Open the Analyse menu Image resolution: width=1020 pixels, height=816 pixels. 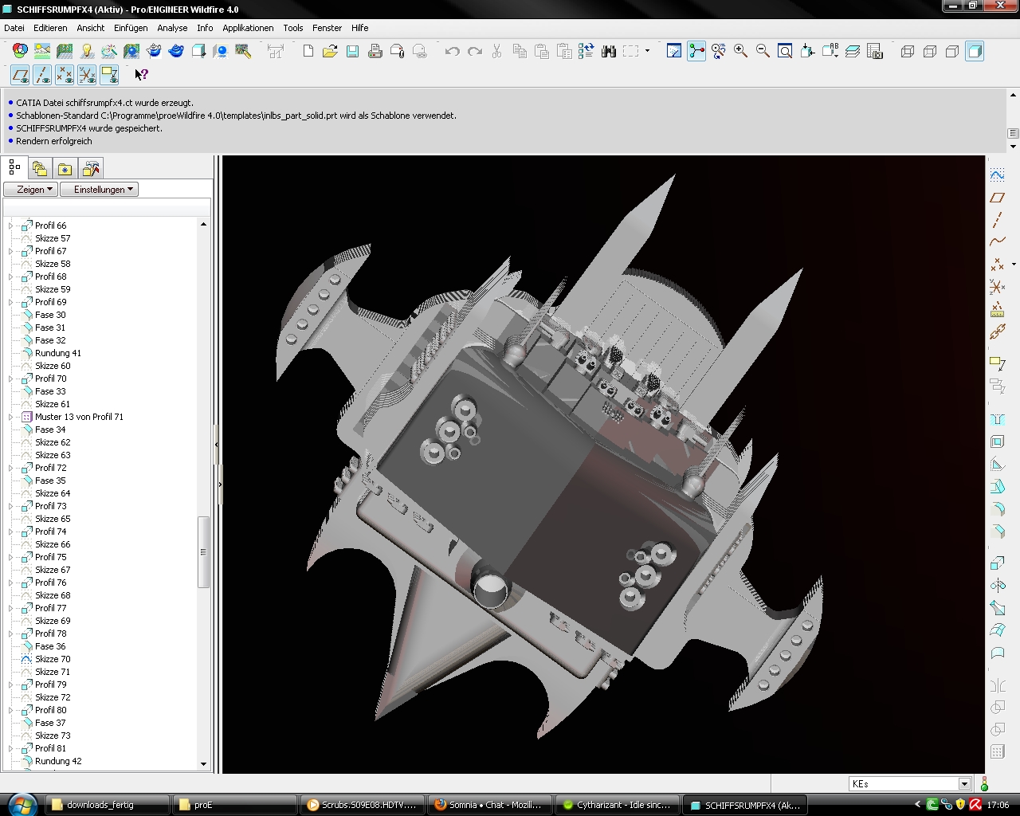pos(172,28)
